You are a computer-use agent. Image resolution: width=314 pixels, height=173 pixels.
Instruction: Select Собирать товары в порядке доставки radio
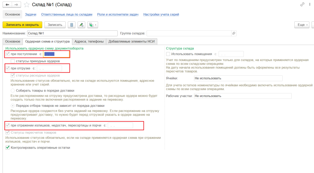click(x=13, y=91)
